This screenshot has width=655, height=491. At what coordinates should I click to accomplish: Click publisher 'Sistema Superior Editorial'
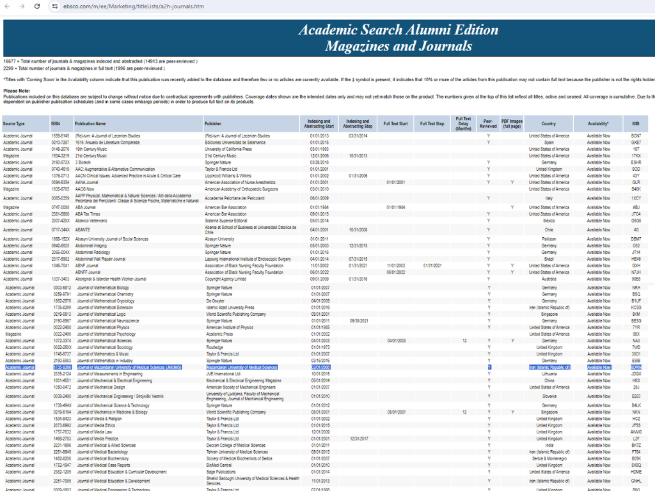(226, 221)
